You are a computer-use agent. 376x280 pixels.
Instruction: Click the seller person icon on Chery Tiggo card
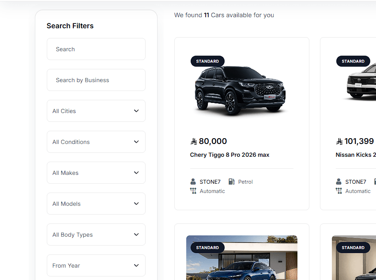point(193,182)
